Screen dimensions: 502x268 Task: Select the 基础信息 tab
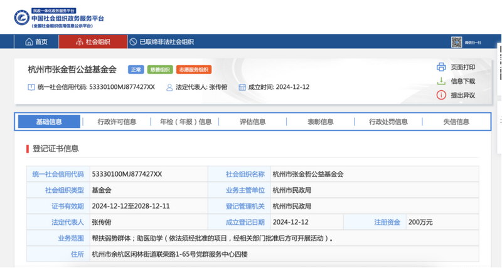tap(49, 121)
